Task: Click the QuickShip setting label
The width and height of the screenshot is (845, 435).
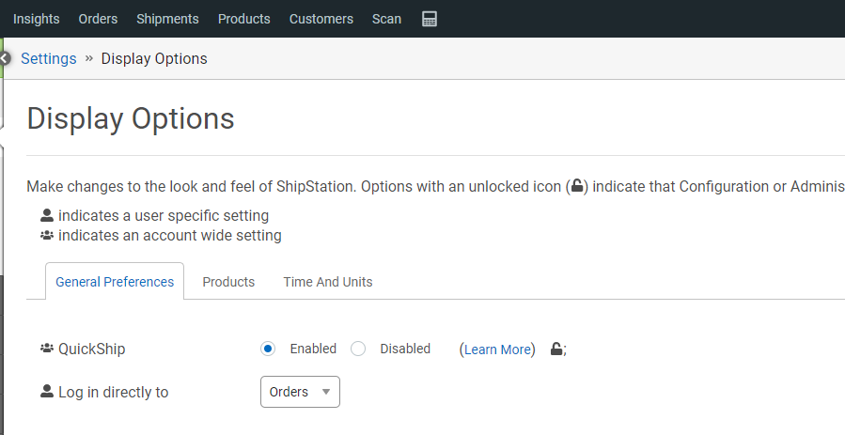Action: [91, 349]
